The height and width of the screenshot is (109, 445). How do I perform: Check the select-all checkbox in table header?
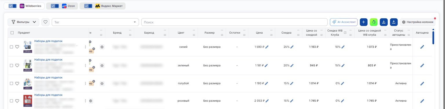(12, 33)
